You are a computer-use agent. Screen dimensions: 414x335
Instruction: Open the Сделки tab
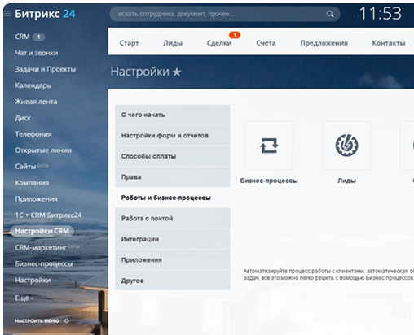[219, 43]
